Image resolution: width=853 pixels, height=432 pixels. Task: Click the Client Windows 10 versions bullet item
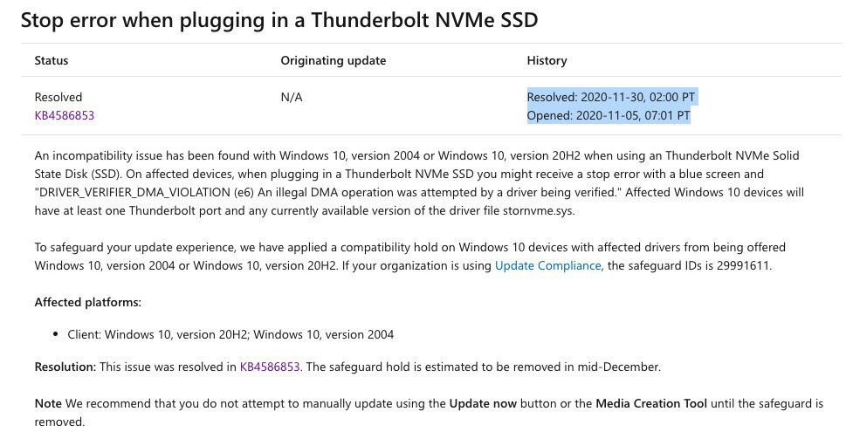[230, 334]
